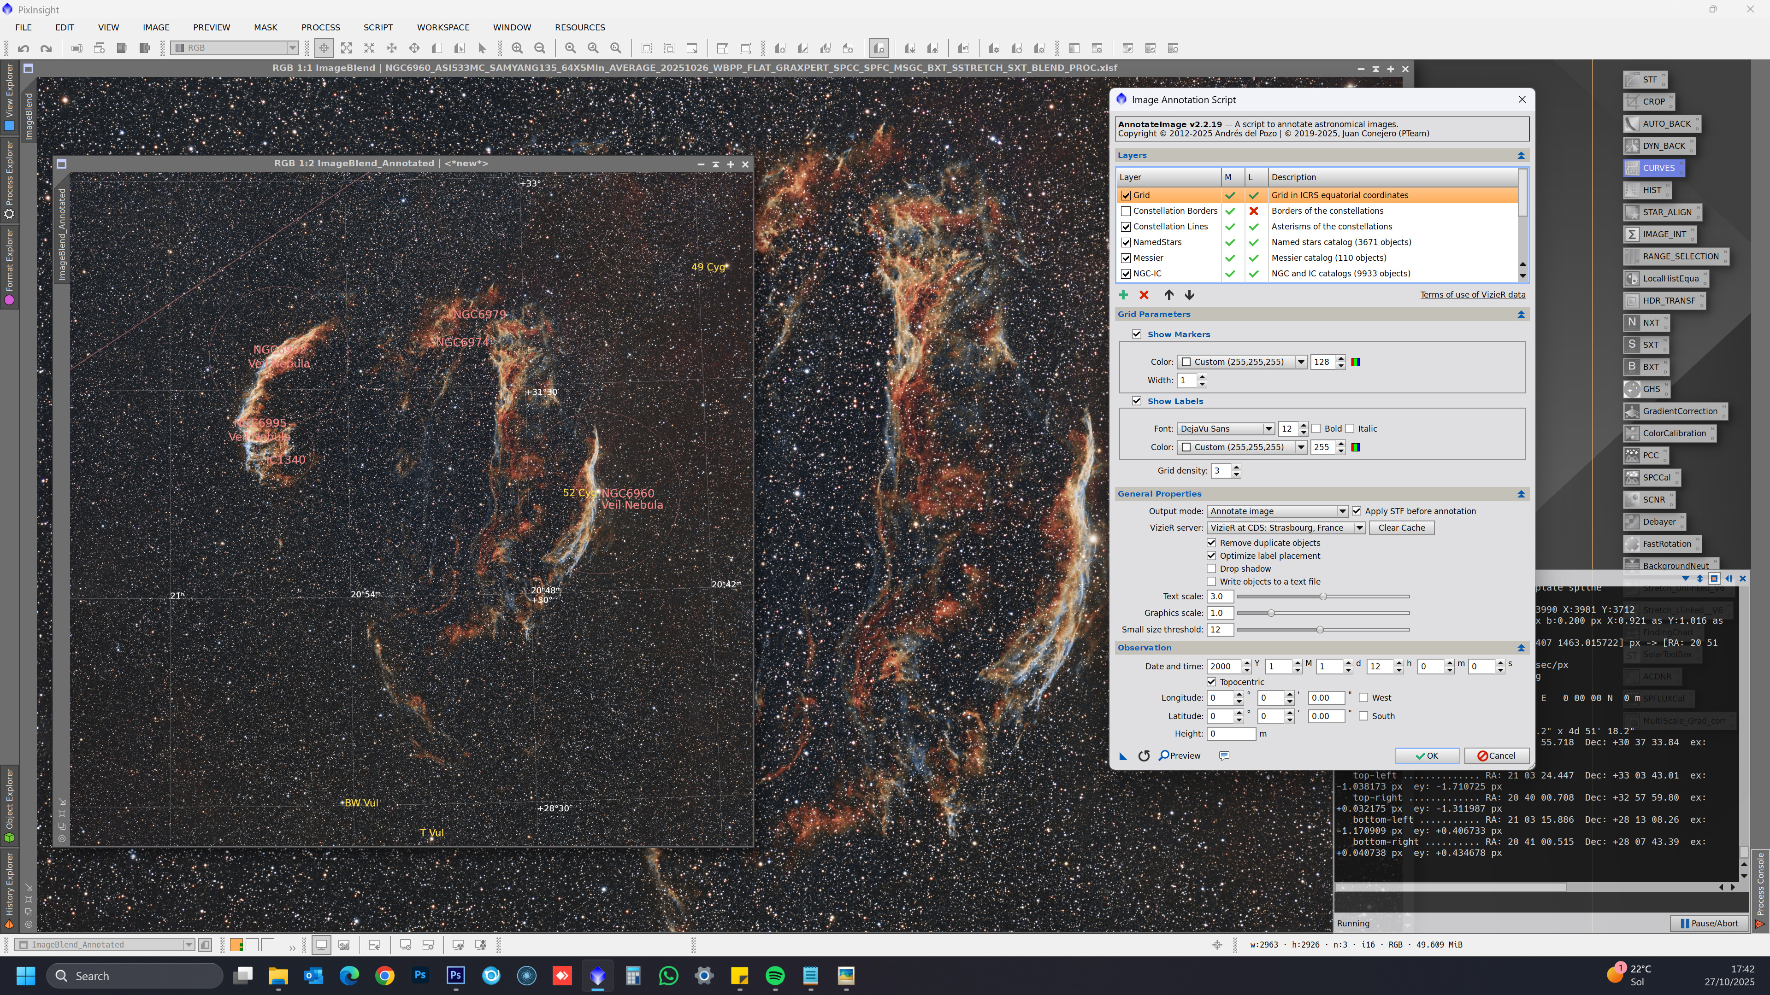
Task: Open Spotify from the taskbar
Action: coord(775,975)
